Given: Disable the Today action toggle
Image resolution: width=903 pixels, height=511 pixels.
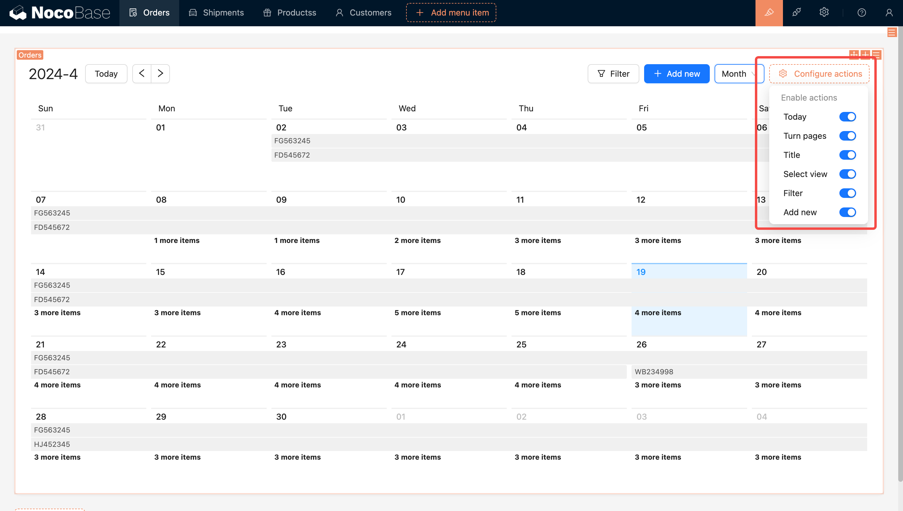Looking at the screenshot, I should coord(847,116).
